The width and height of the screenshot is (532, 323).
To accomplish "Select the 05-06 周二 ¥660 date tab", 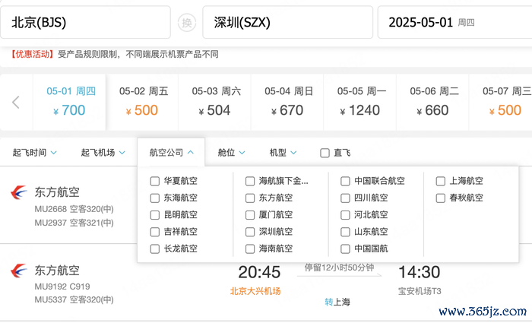I will tap(432, 102).
